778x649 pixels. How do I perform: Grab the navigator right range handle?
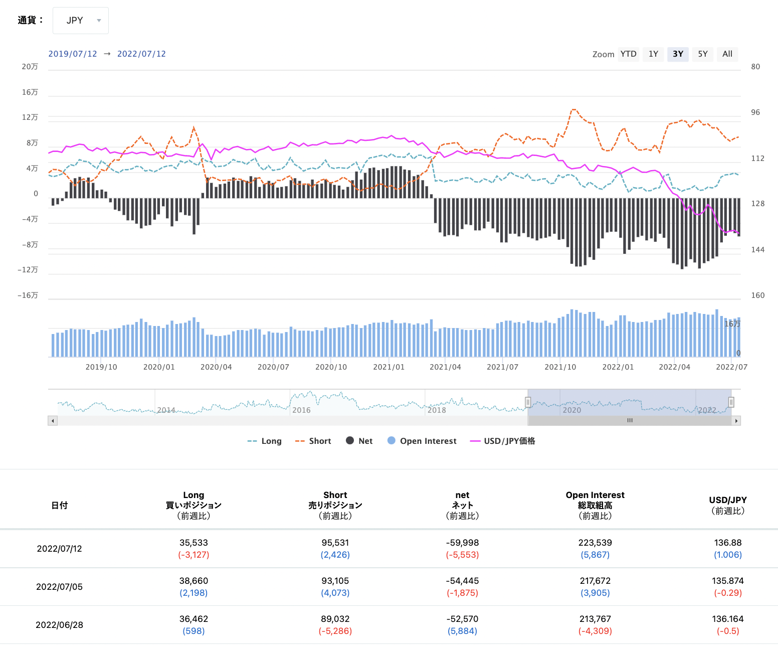731,402
